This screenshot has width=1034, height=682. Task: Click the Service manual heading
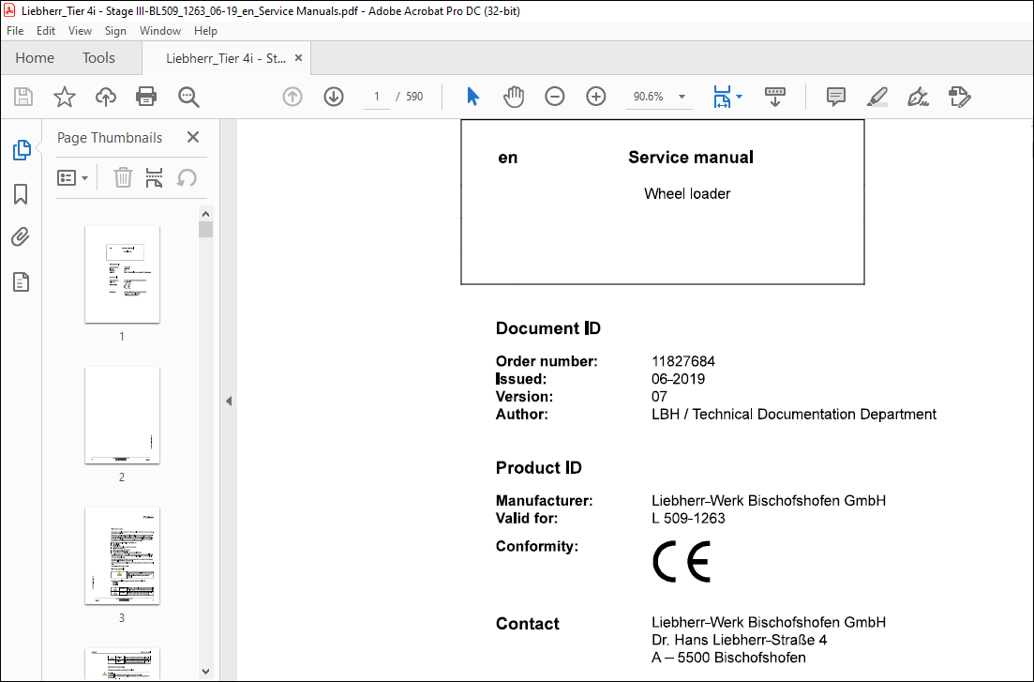click(691, 157)
